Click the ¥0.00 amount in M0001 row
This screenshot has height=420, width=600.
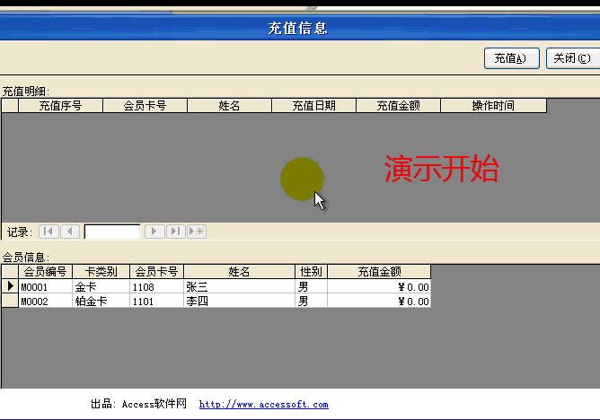pos(379,286)
